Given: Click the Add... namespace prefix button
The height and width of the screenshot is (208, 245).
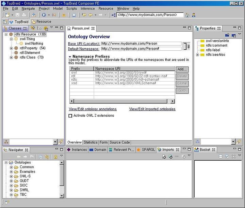Looking at the screenshot, I should [x=182, y=69].
